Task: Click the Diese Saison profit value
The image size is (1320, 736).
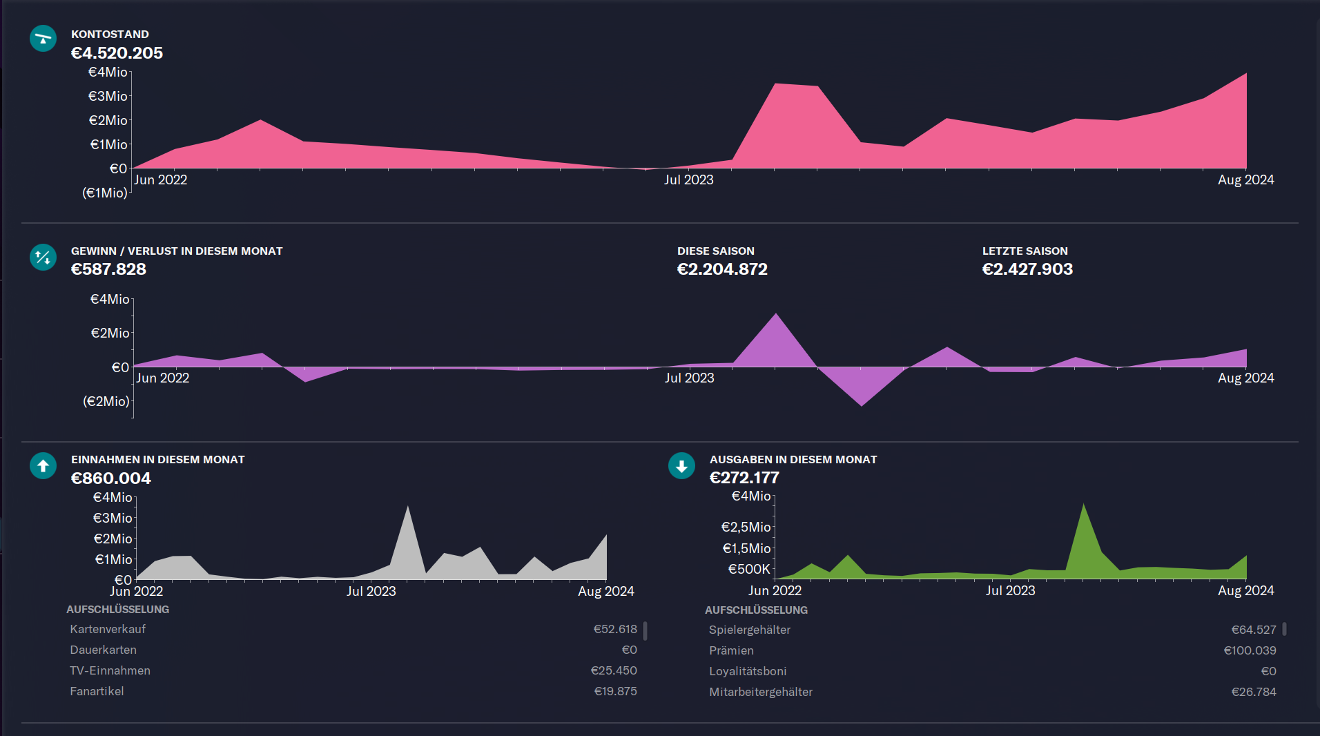Action: point(722,269)
